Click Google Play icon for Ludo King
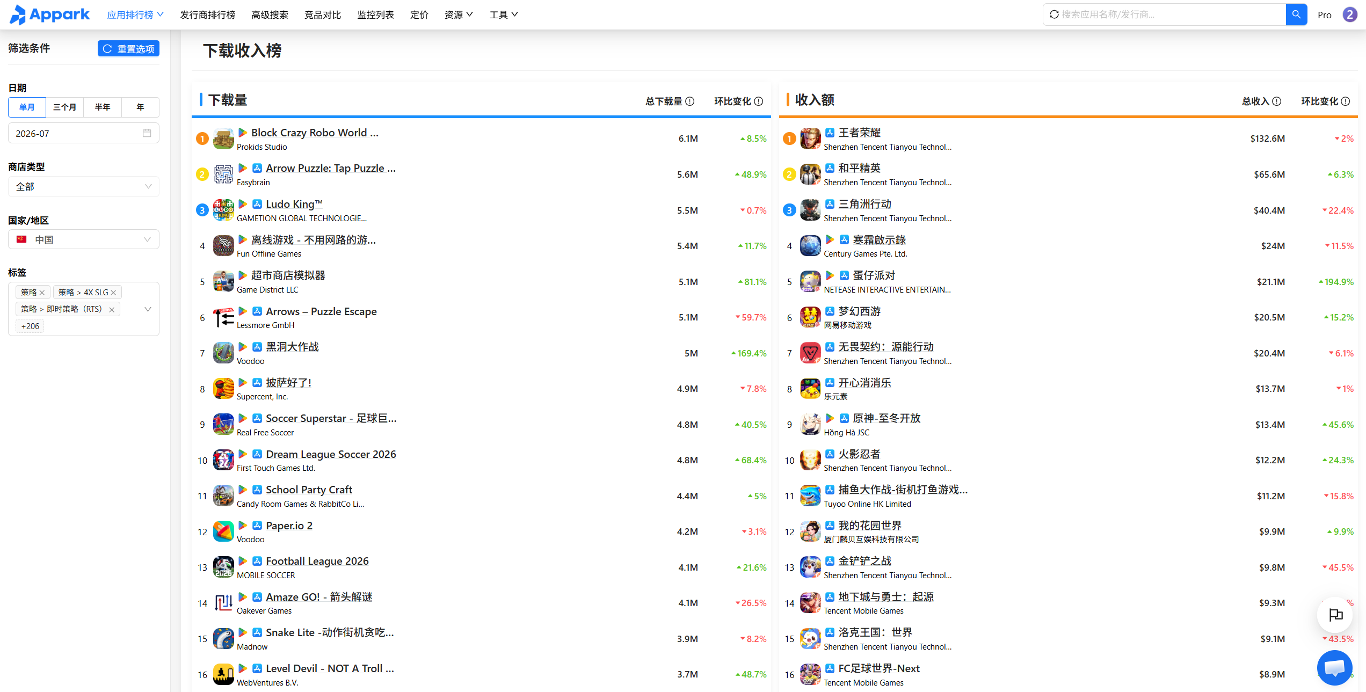Viewport: 1366px width, 692px height. pyautogui.click(x=243, y=204)
